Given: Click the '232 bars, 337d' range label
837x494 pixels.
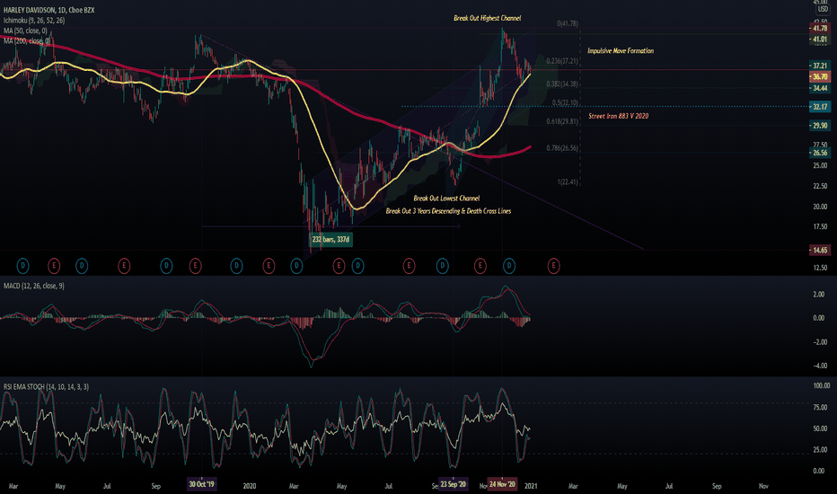Looking at the screenshot, I should tap(330, 239).
